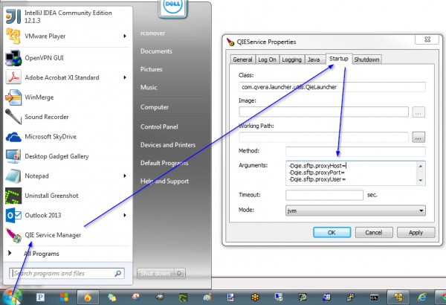The height and width of the screenshot is (305, 446).
Task: Expand Adobe Acrobat XI Standard jump list arrow
Action: (x=125, y=77)
